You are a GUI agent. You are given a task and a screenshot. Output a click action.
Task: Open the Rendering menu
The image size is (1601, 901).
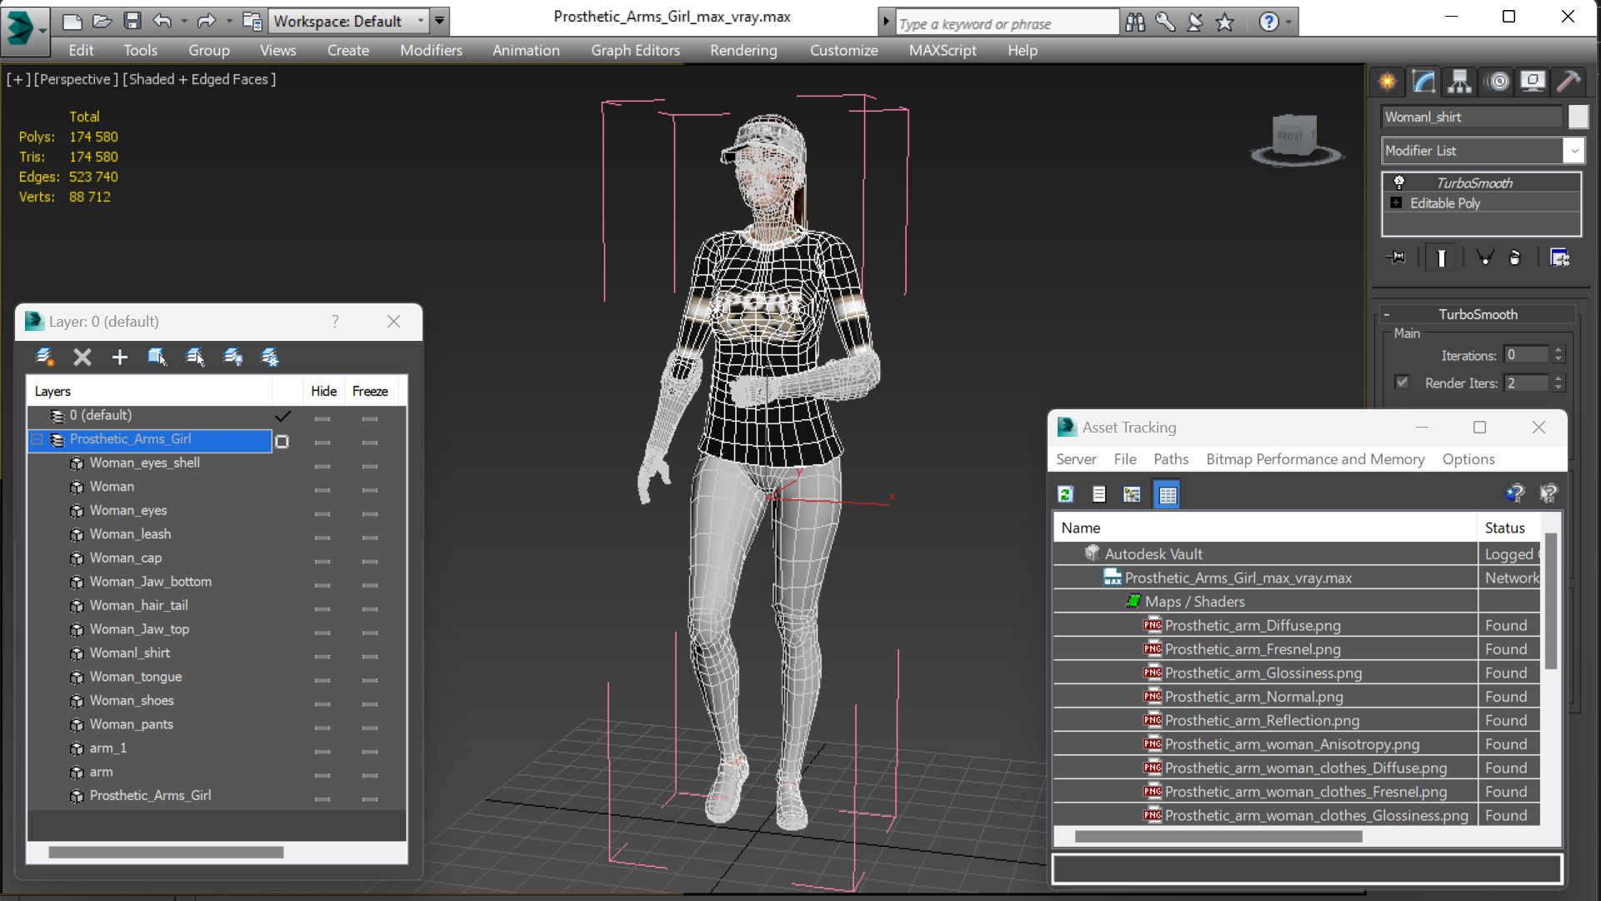pos(743,50)
